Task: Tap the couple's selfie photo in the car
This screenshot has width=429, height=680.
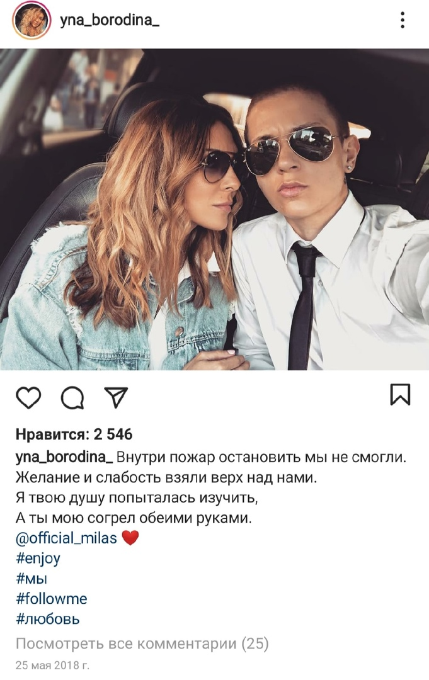Action: coord(214,209)
